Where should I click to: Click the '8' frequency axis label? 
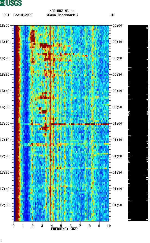90,226
